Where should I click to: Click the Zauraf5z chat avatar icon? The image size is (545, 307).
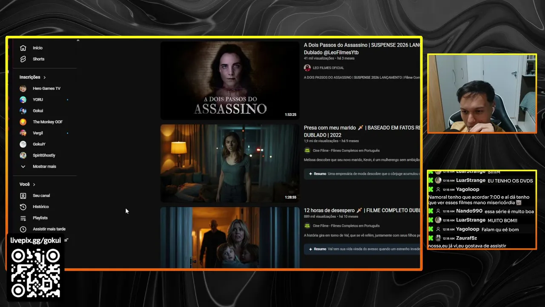438,238
